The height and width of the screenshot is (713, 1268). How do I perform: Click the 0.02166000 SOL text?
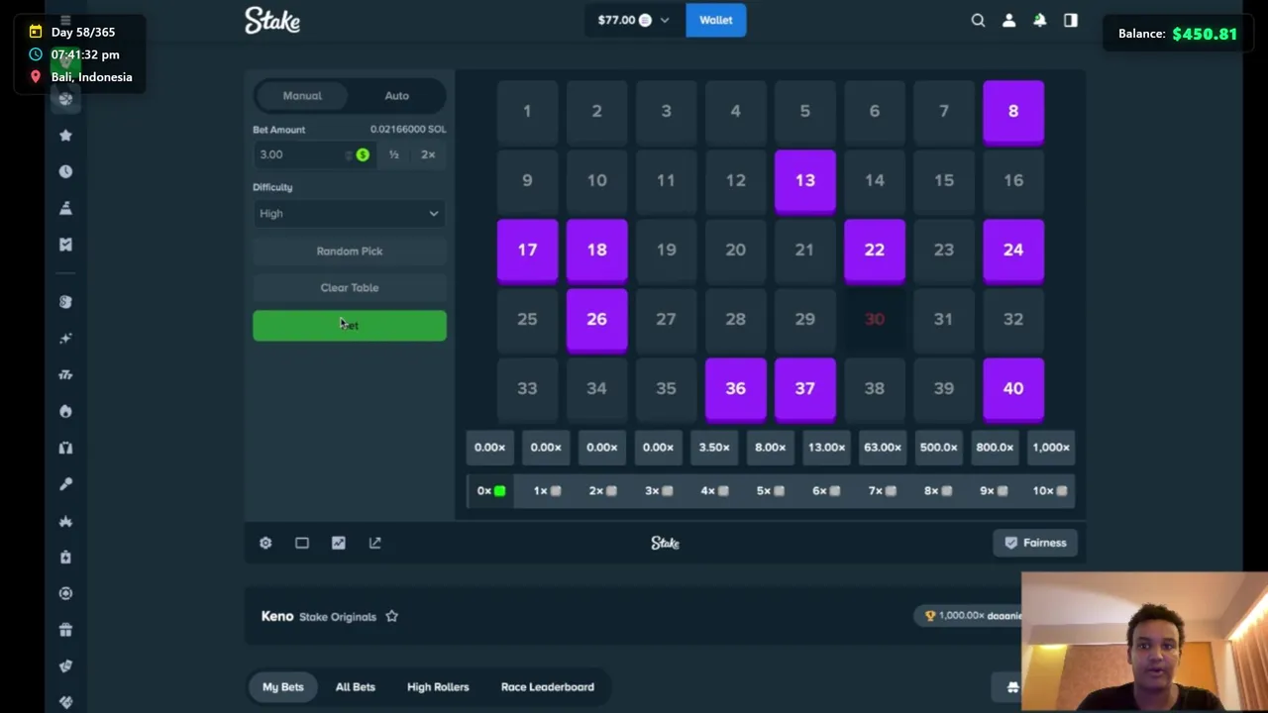pyautogui.click(x=408, y=129)
